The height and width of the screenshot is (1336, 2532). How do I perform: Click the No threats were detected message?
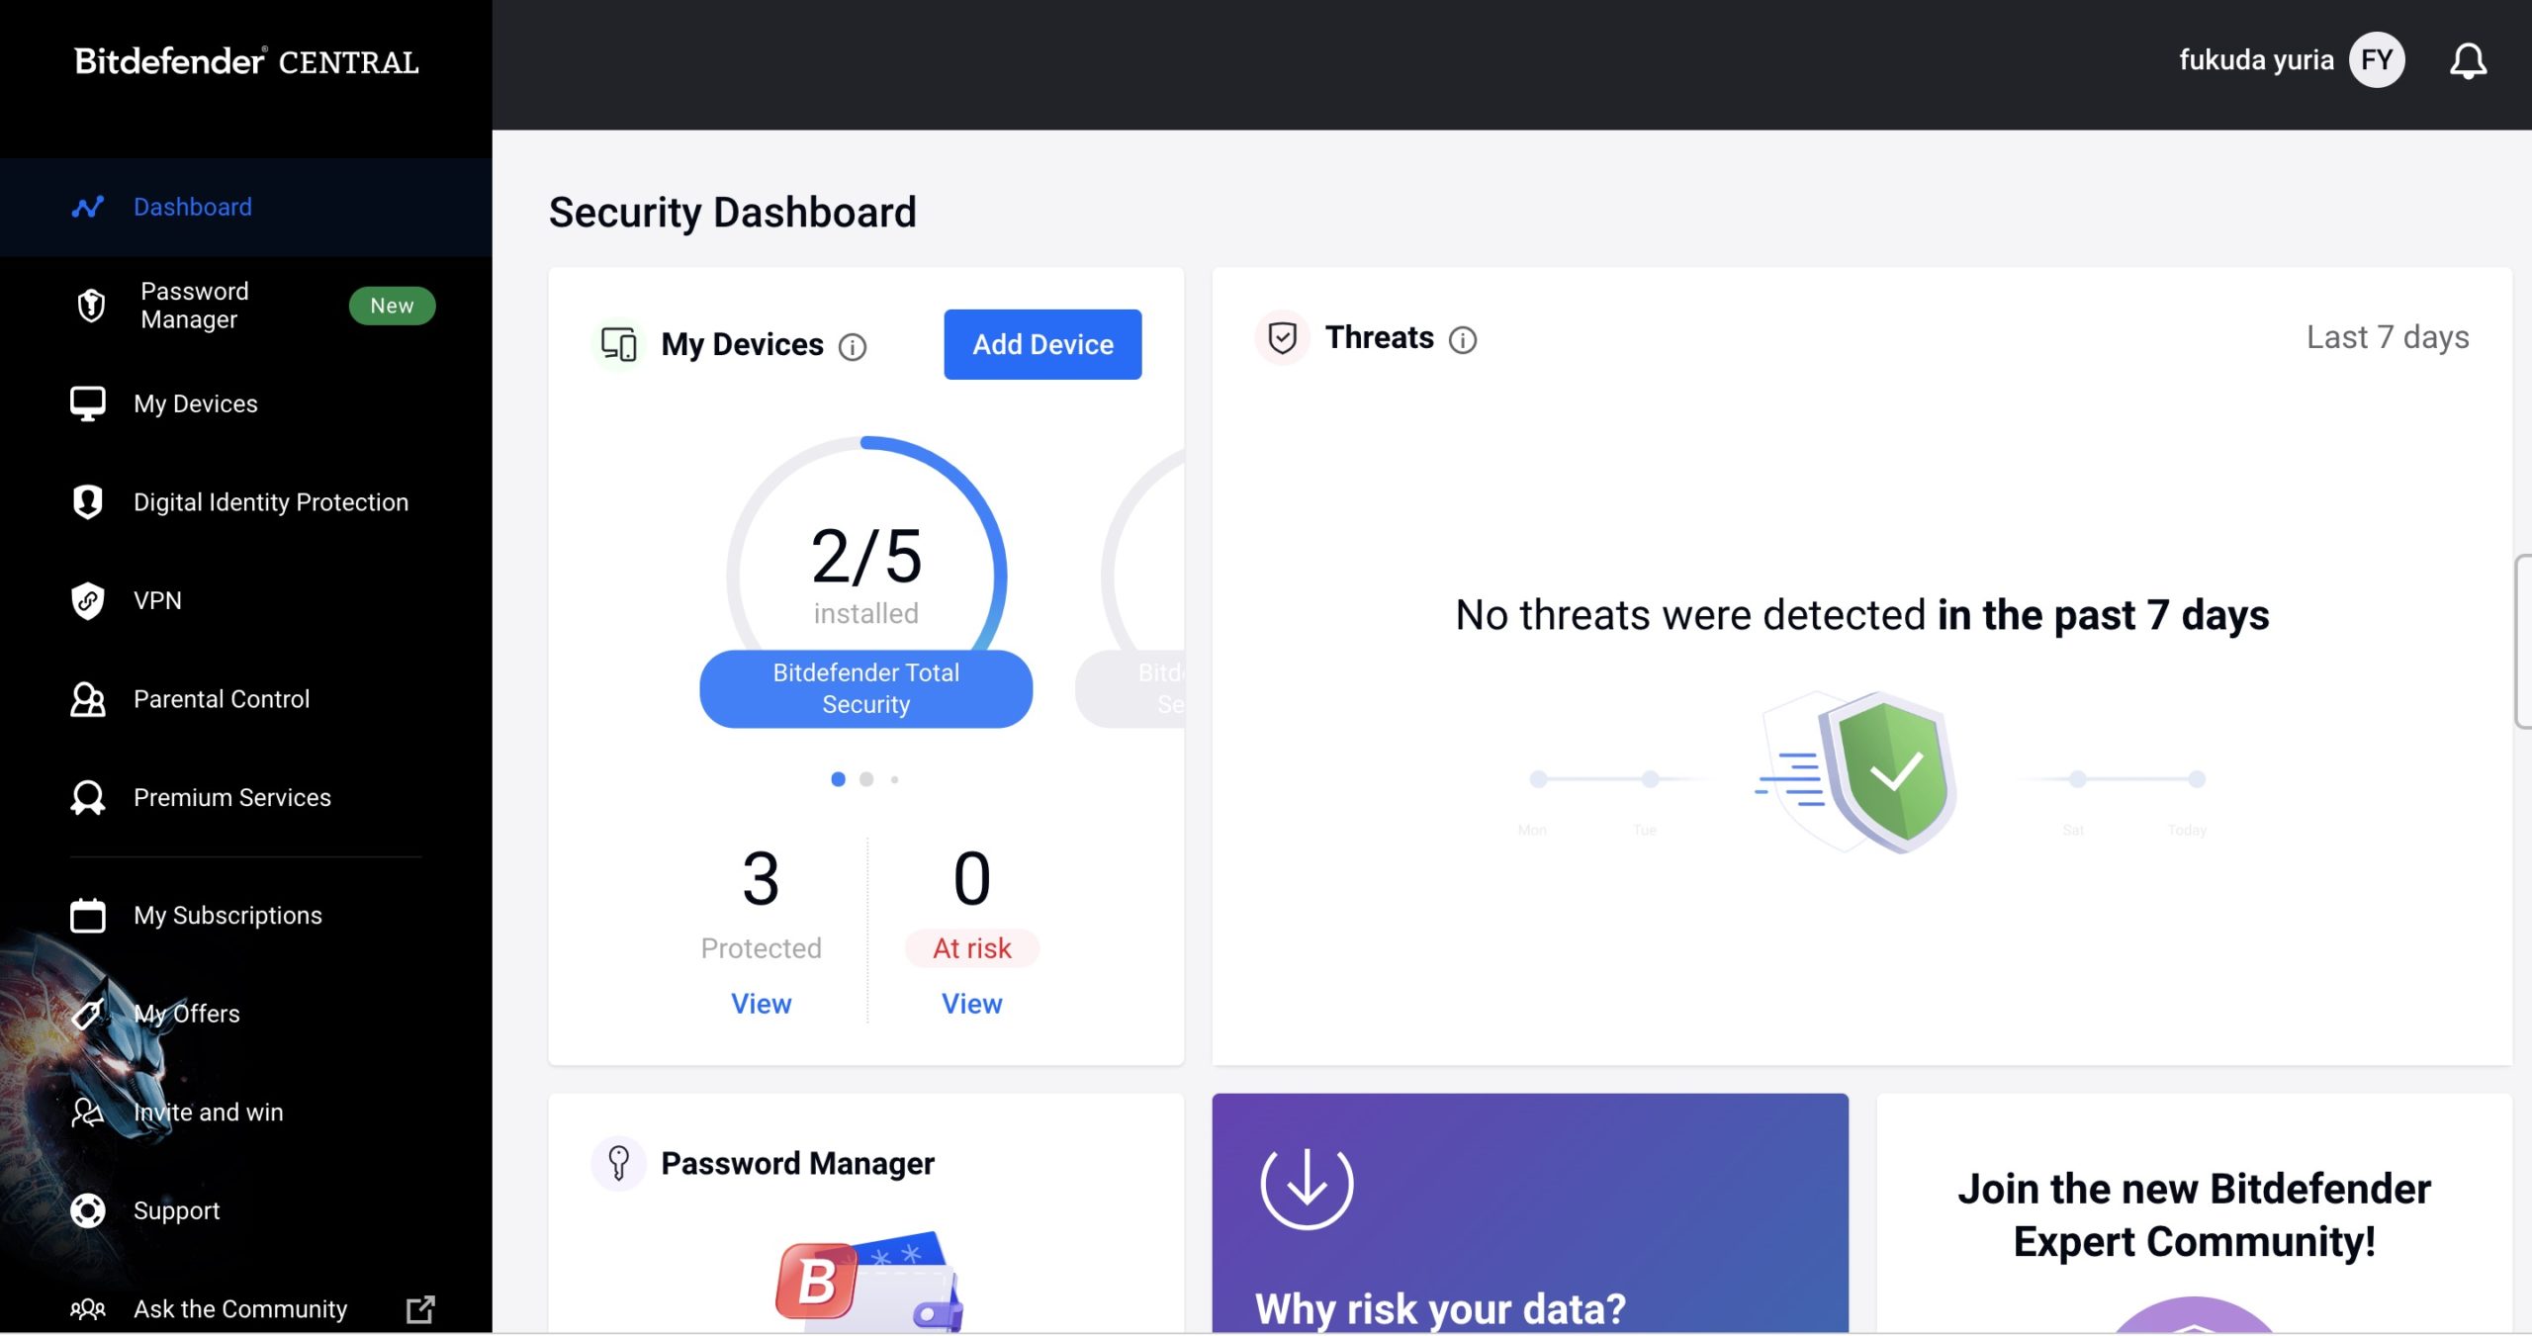[x=1862, y=615]
